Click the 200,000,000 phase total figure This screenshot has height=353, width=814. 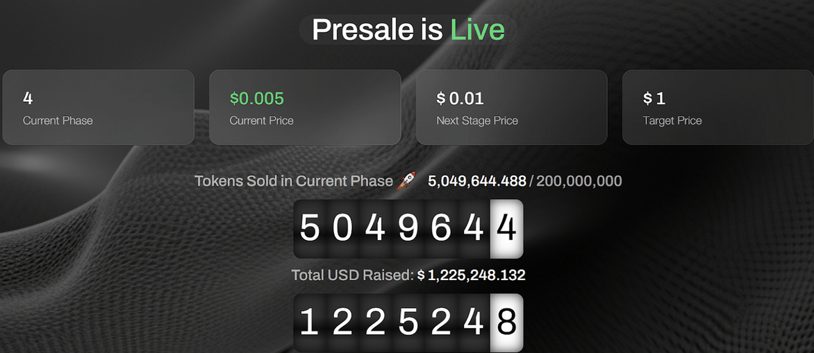(579, 181)
